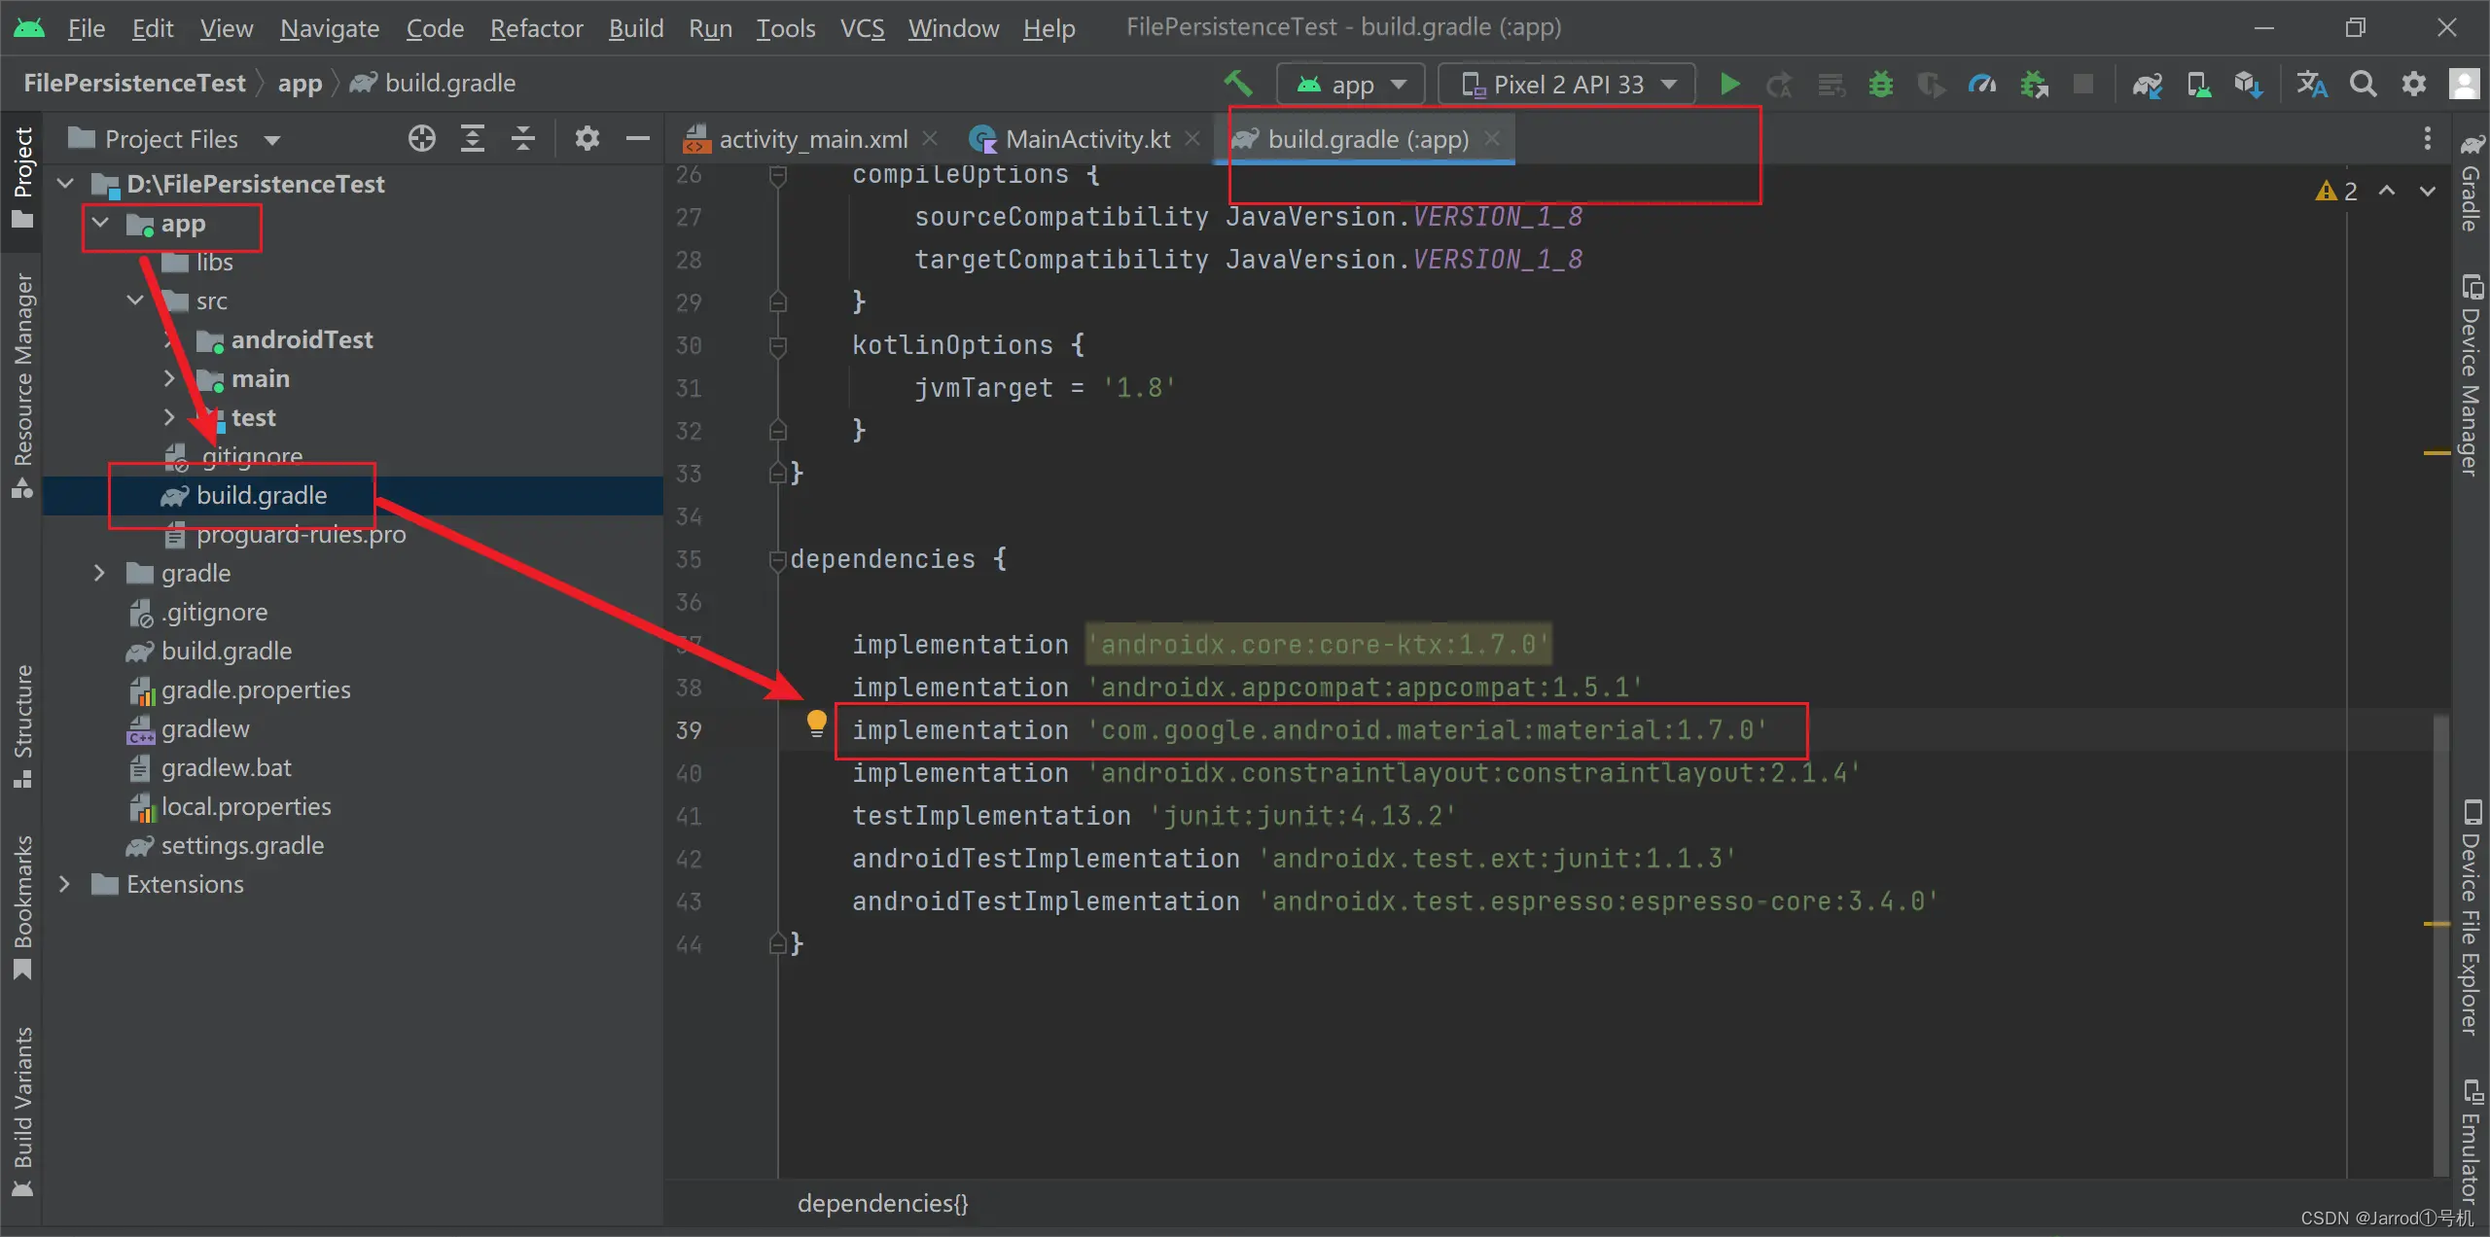This screenshot has height=1237, width=2490.
Task: Open the app run configuration dropdown
Action: click(x=1351, y=85)
